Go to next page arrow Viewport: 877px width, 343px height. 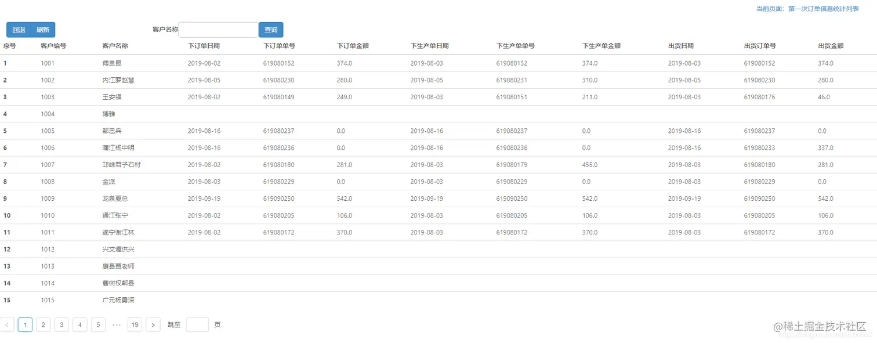pyautogui.click(x=153, y=325)
